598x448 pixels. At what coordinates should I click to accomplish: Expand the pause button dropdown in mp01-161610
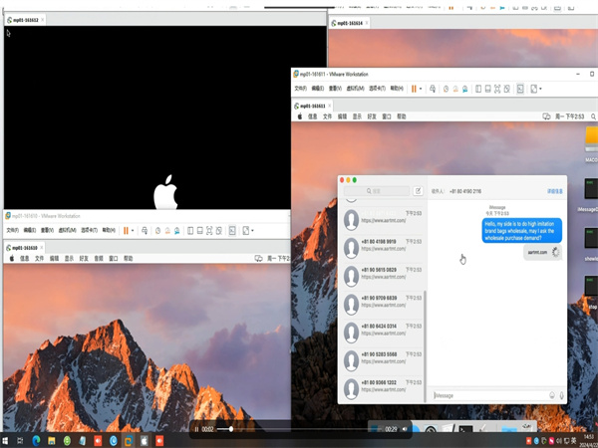[134, 230]
